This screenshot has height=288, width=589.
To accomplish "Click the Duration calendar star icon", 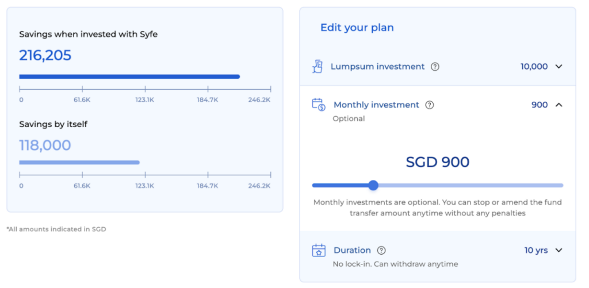I will point(319,250).
